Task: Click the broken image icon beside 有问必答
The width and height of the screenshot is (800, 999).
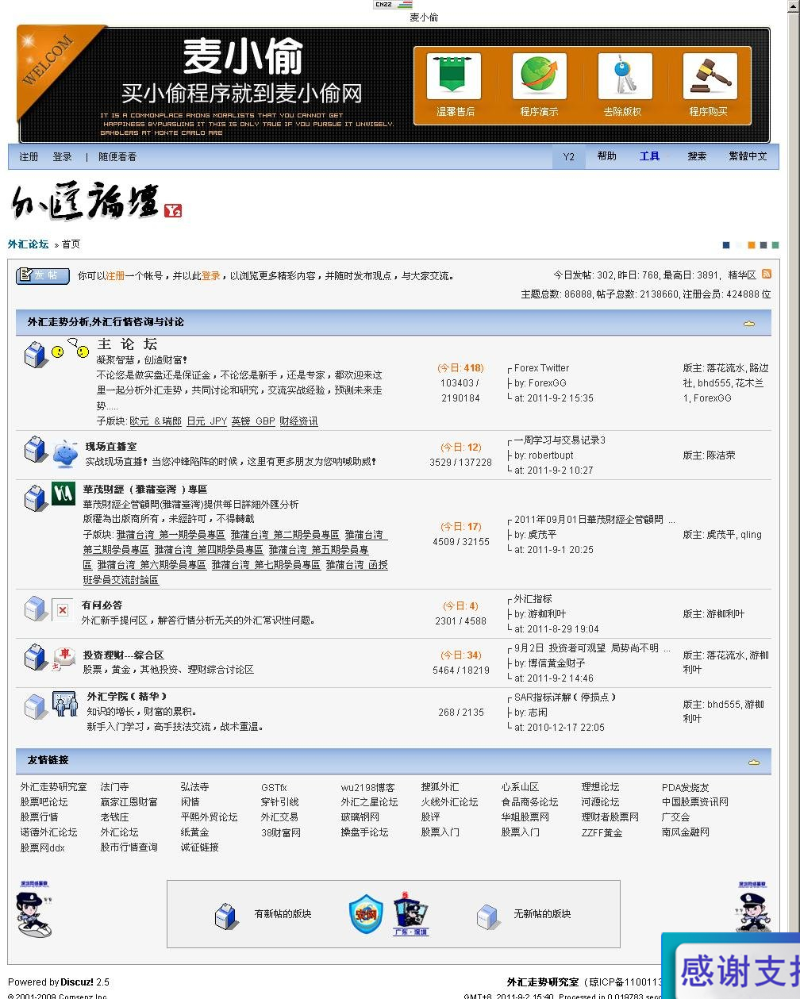Action: [62, 609]
